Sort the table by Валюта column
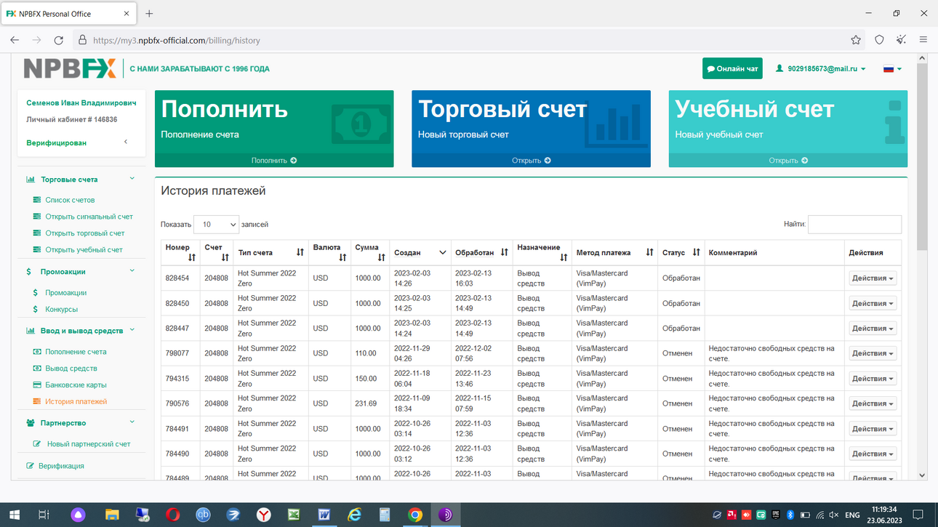The image size is (938, 527). 329,252
